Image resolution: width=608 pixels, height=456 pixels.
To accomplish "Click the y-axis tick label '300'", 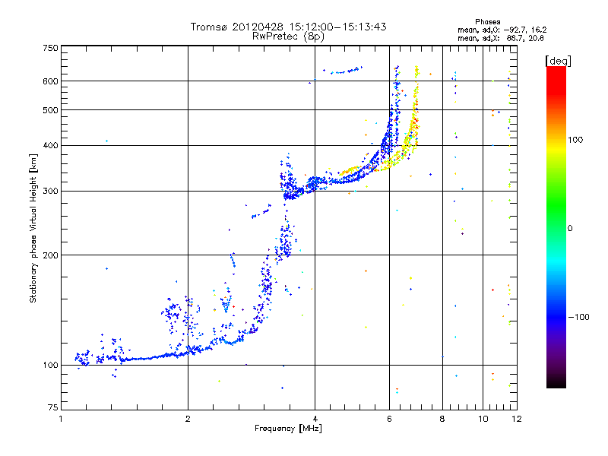I will point(50,192).
